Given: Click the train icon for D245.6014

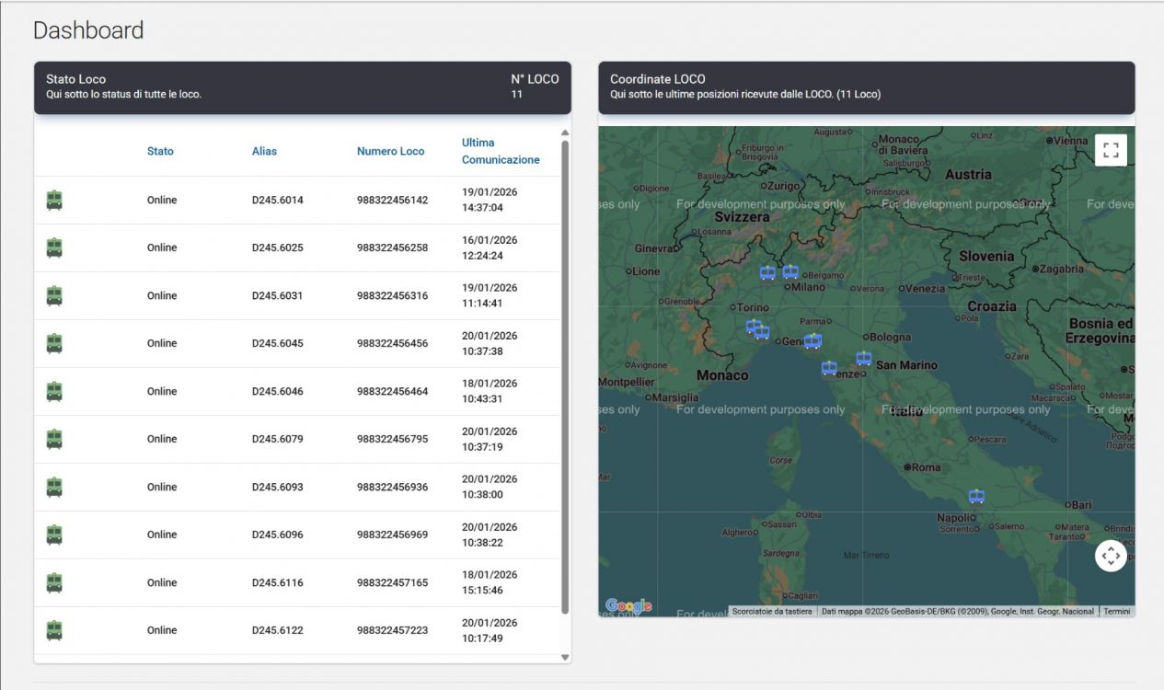Looking at the screenshot, I should tap(54, 201).
